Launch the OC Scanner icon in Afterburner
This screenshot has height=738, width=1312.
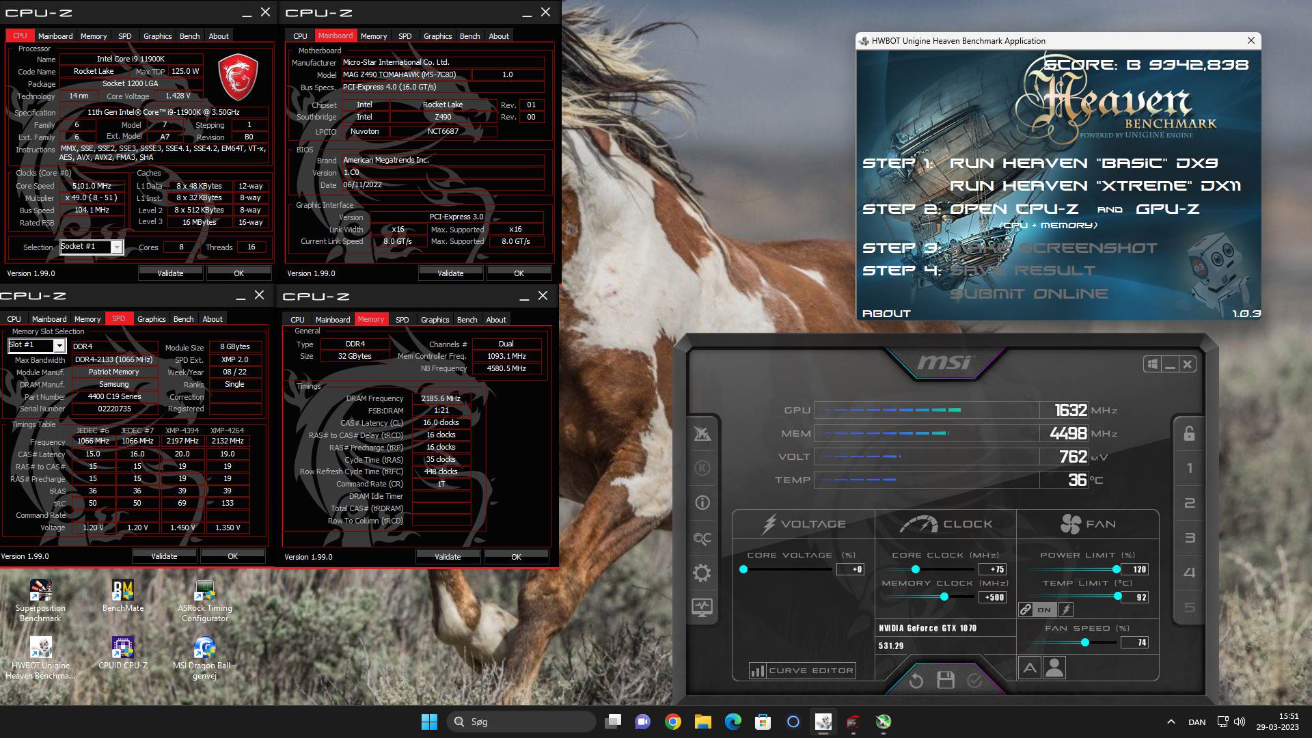(x=702, y=538)
